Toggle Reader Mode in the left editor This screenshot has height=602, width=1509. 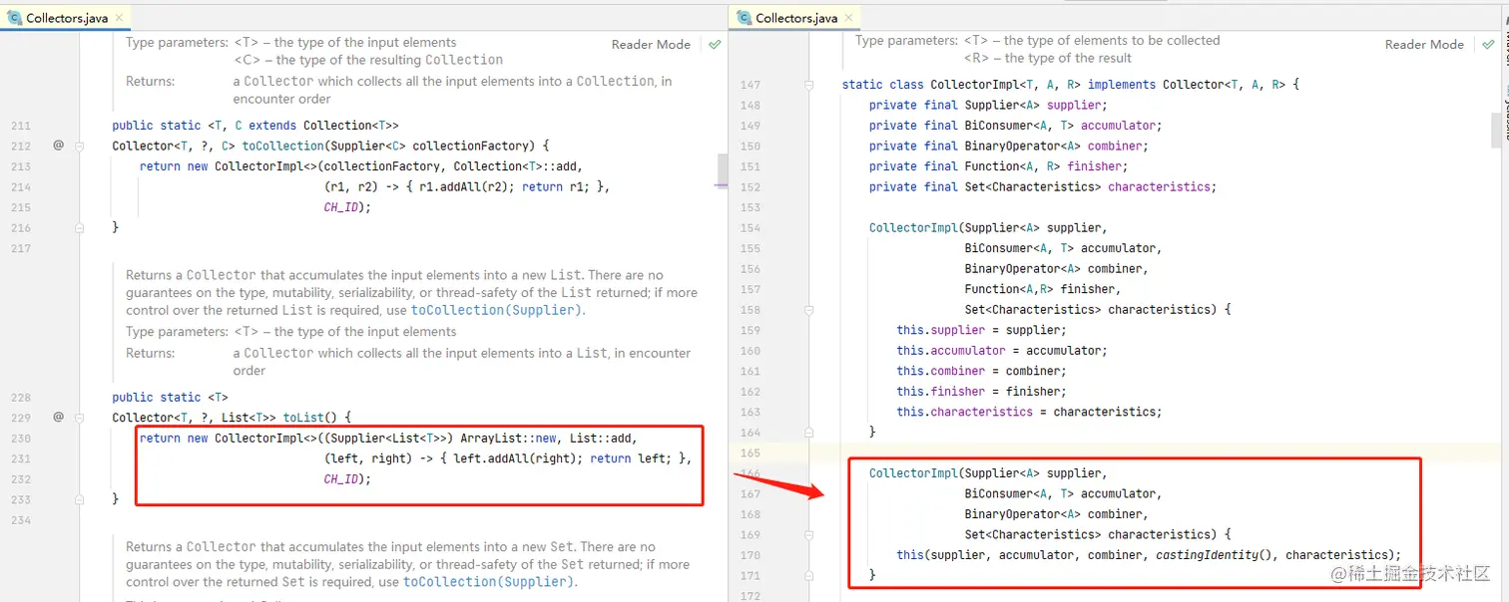tap(651, 45)
